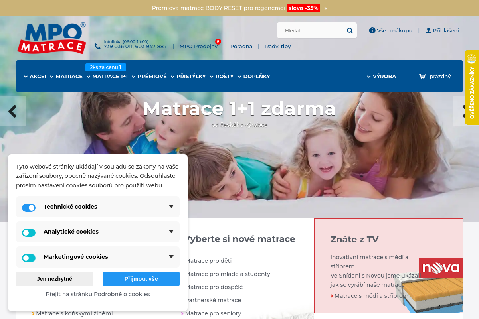Click the user icon for Přihlášení
The width and height of the screenshot is (479, 319).
[428, 30]
